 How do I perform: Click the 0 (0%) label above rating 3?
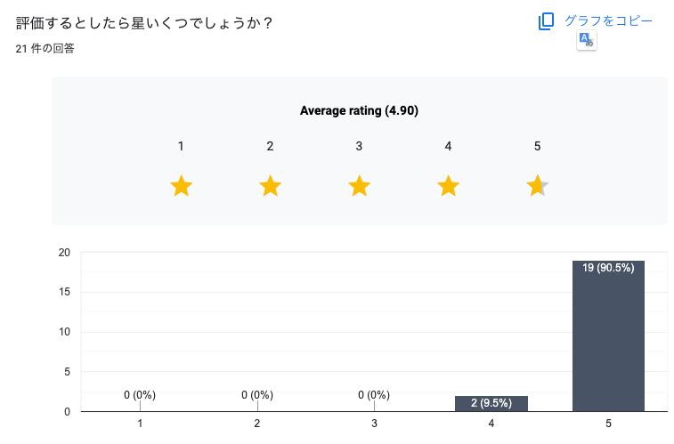click(374, 395)
